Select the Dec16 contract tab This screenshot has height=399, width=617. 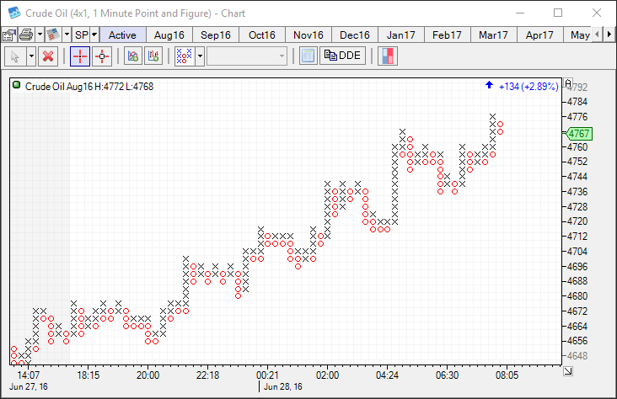click(354, 35)
